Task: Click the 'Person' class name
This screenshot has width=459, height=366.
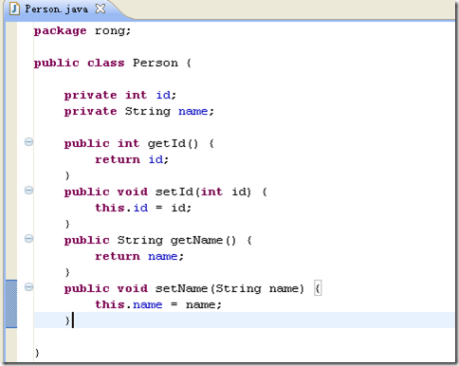Action: coord(156,63)
